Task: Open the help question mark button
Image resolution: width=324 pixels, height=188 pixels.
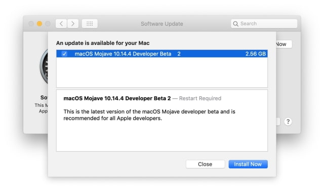Action: click(288, 121)
